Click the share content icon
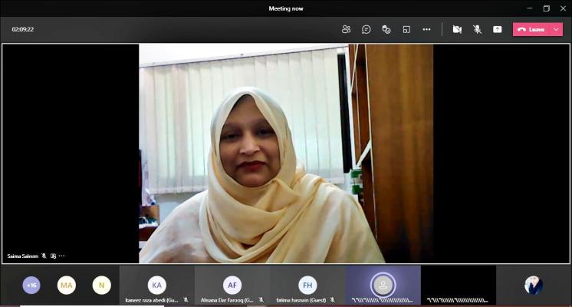572x307 pixels. click(x=497, y=29)
